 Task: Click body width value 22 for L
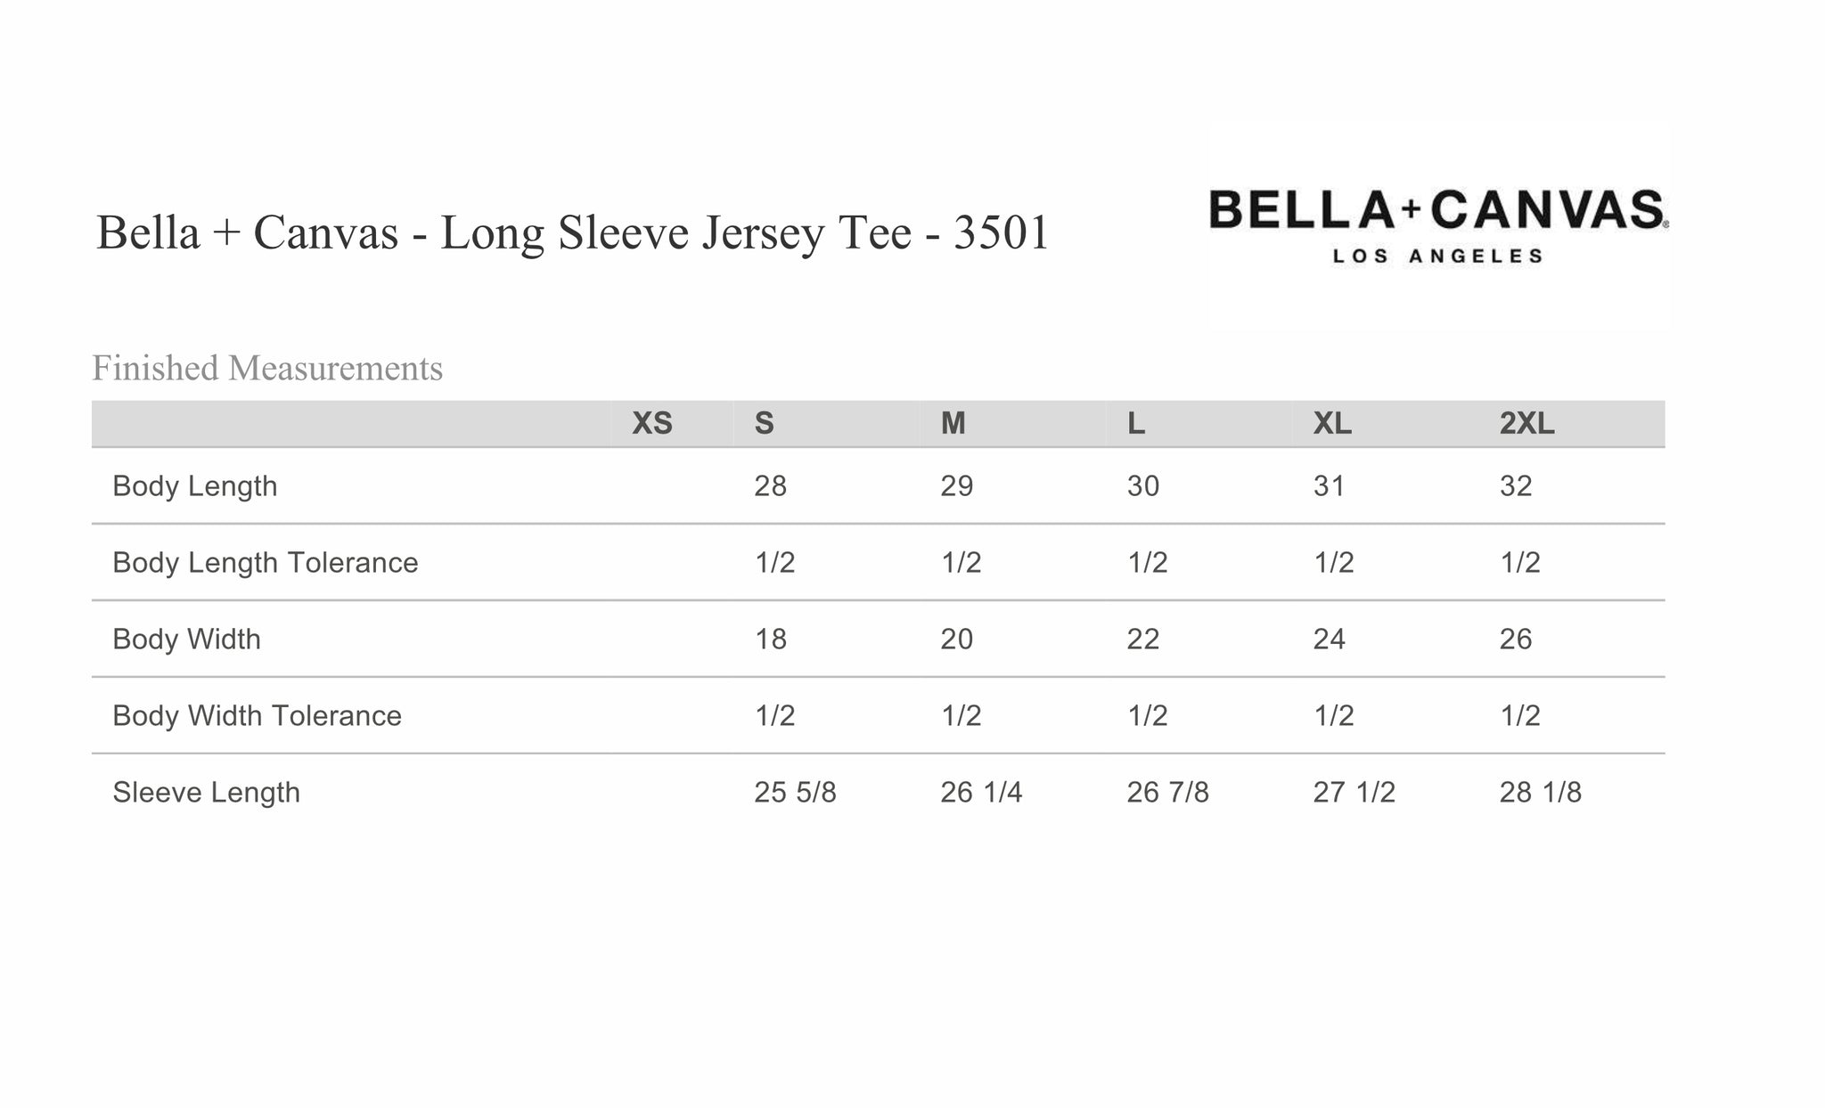pos(1143,640)
